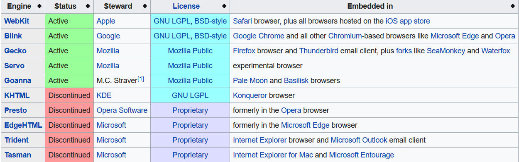Open the Tasman engine link
519x162 pixels.
point(18,155)
